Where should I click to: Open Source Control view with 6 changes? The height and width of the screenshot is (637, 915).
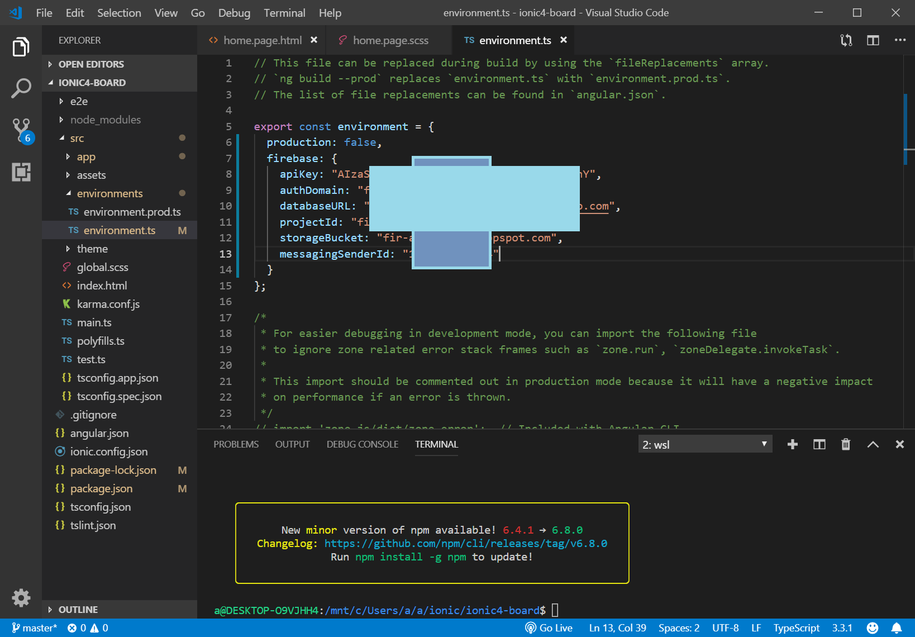click(x=21, y=130)
